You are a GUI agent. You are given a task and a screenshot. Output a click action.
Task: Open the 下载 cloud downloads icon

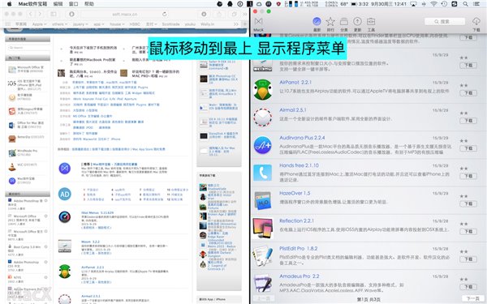(x=476, y=24)
